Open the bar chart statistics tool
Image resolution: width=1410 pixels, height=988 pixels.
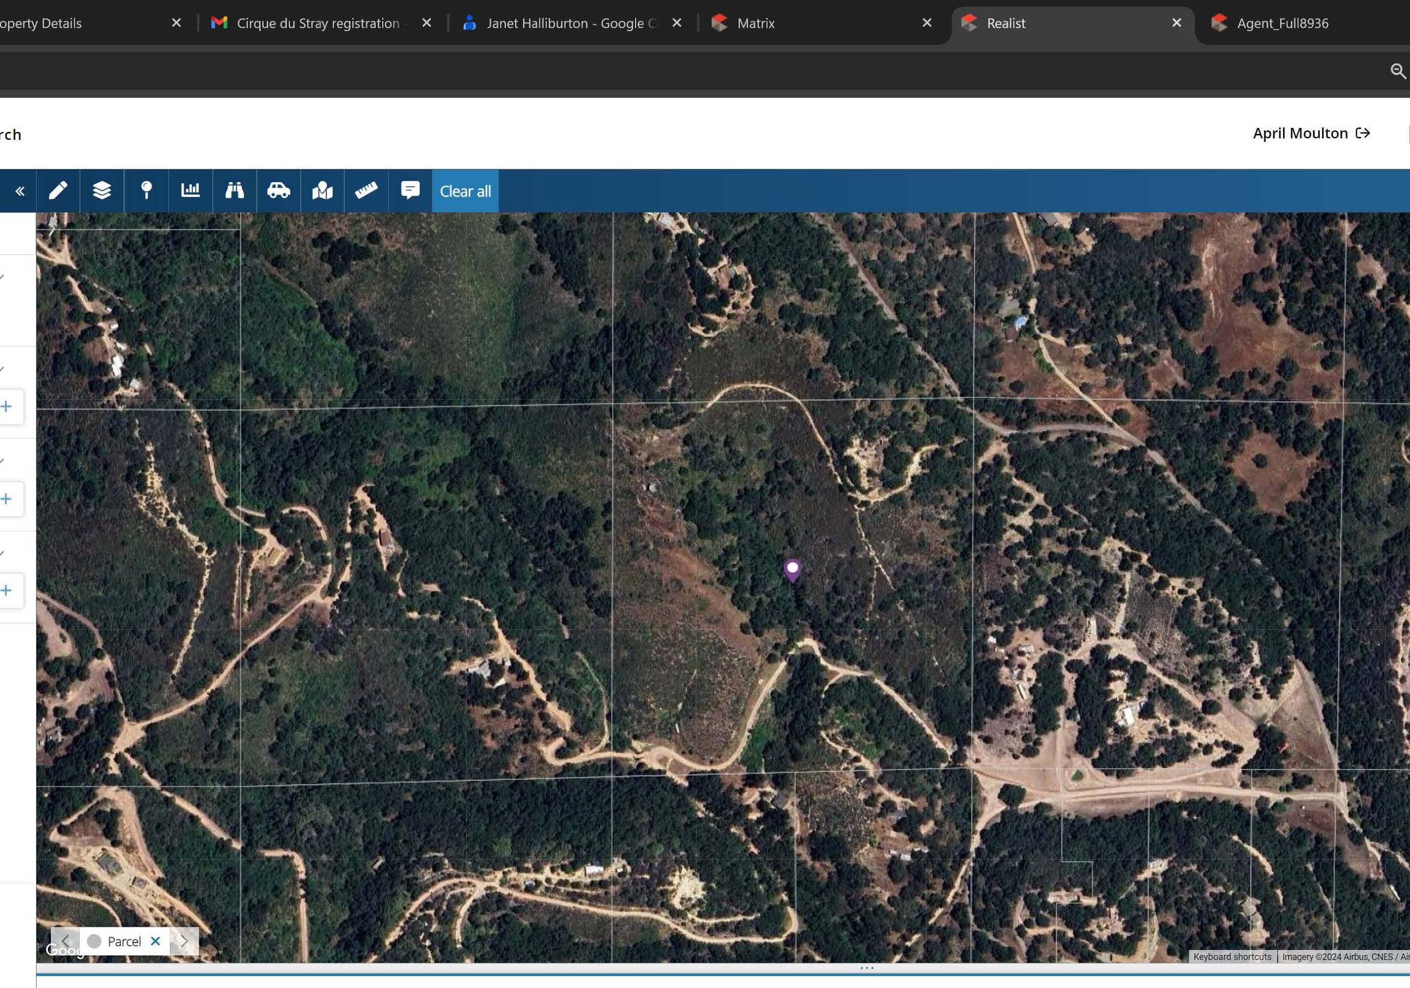coord(190,191)
